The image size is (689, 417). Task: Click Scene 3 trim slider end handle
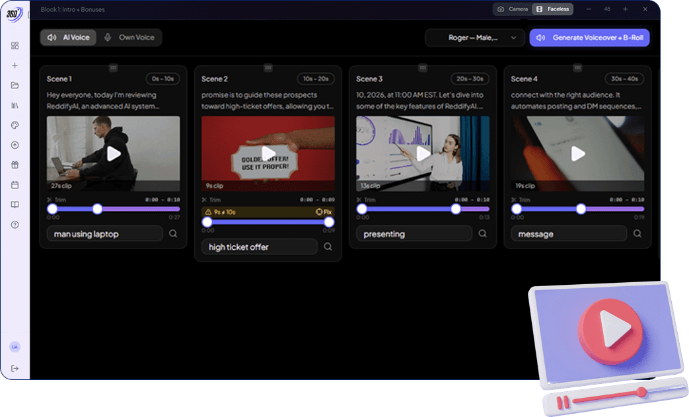[x=456, y=209]
